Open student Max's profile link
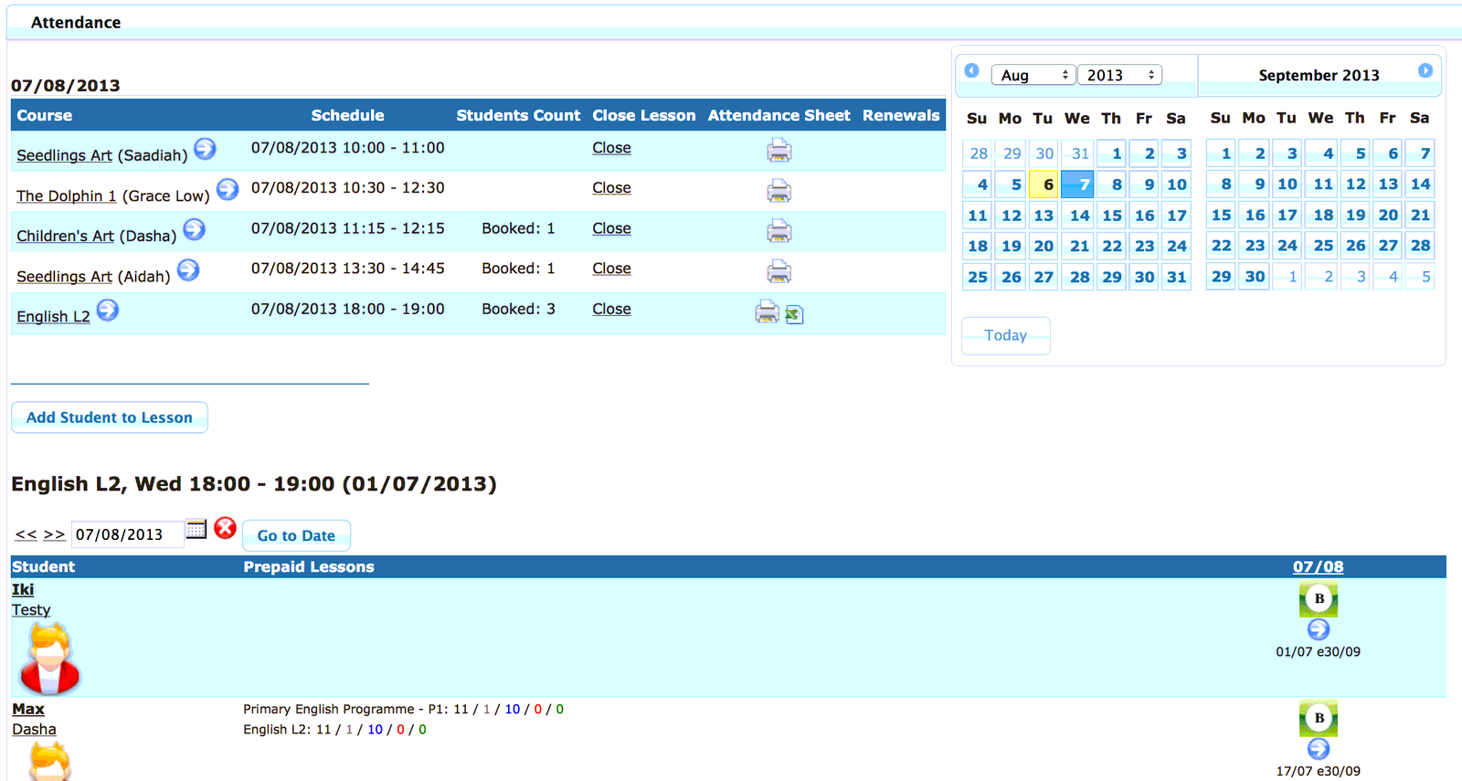Viewport: 1462px width, 781px height. tap(28, 709)
